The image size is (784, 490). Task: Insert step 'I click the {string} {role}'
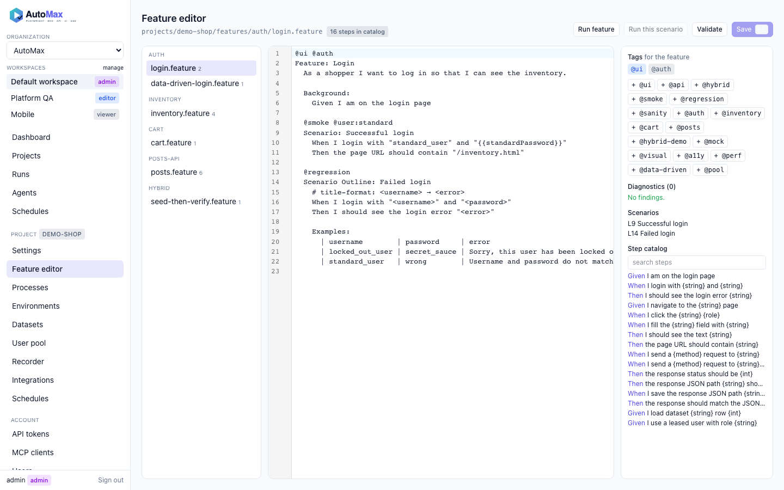point(697,315)
